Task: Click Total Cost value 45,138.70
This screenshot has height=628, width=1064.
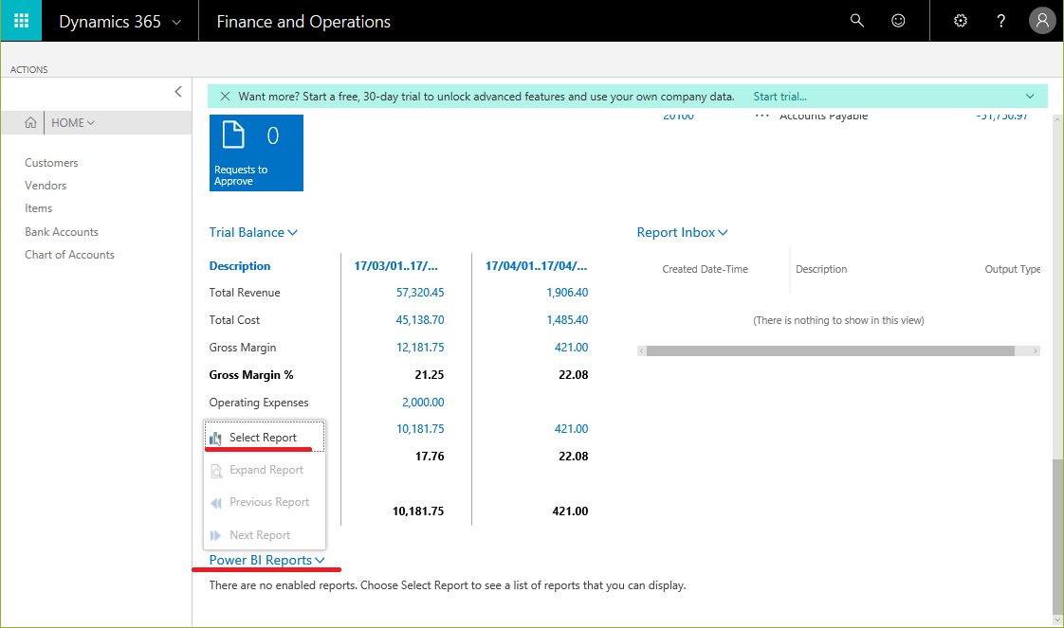Action: pyautogui.click(x=420, y=320)
